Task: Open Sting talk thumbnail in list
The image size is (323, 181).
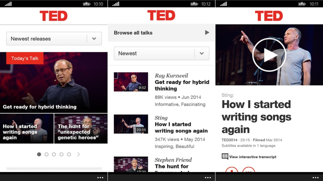Action: click(131, 124)
